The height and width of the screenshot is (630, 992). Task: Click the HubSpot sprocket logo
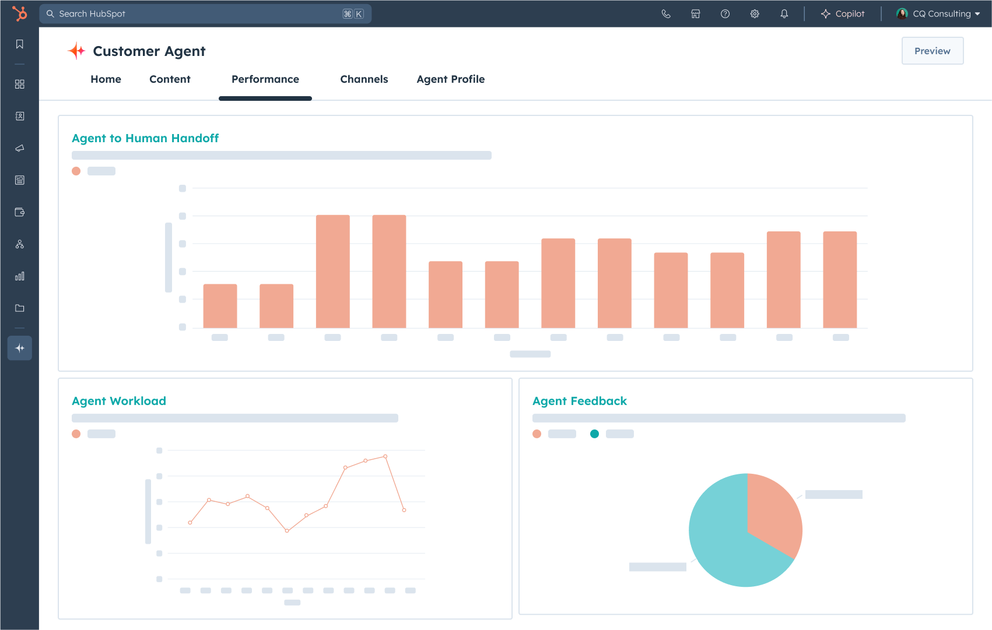click(20, 13)
